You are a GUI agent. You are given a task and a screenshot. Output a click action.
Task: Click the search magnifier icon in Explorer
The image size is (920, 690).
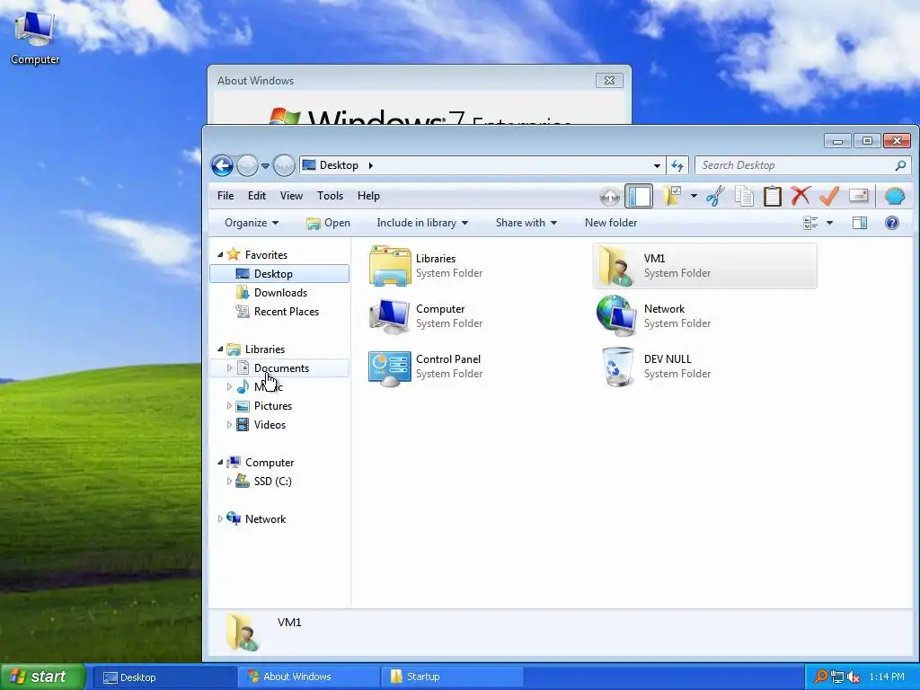click(x=900, y=165)
